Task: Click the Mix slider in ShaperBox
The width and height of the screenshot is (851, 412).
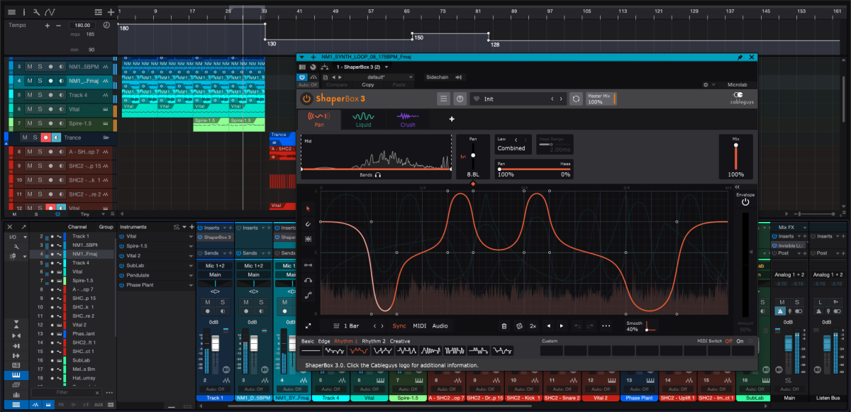Action: point(736,155)
